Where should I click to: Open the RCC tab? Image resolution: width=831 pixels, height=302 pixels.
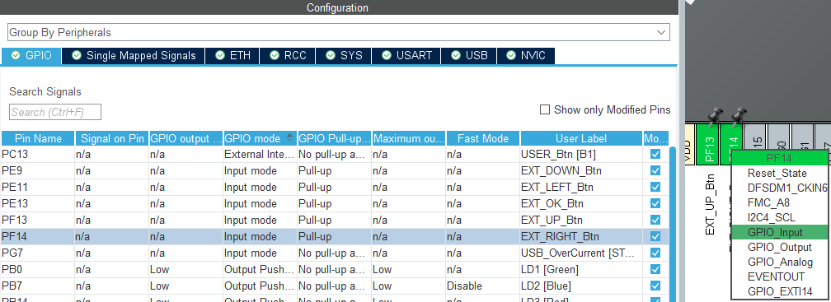[288, 55]
